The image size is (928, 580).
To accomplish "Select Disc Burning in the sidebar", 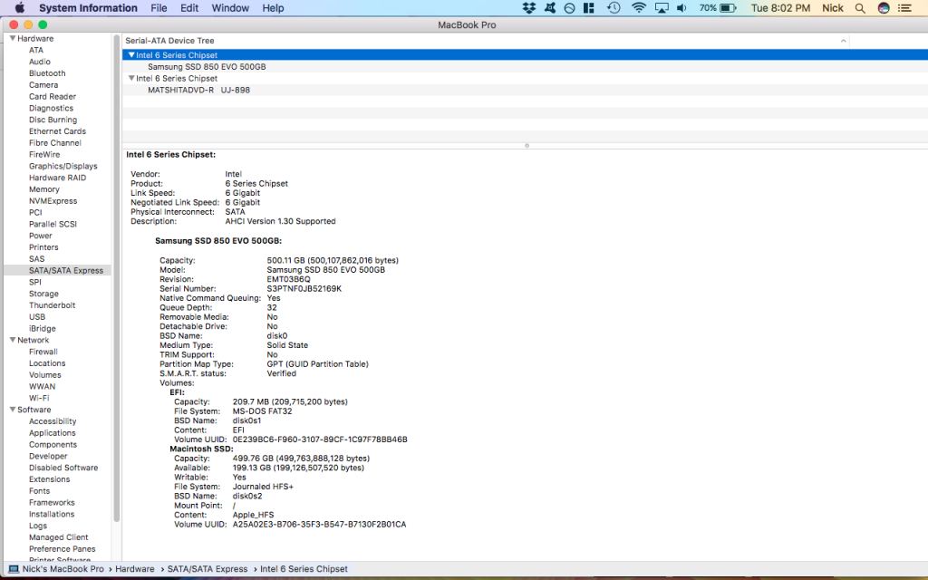I will tap(53, 120).
